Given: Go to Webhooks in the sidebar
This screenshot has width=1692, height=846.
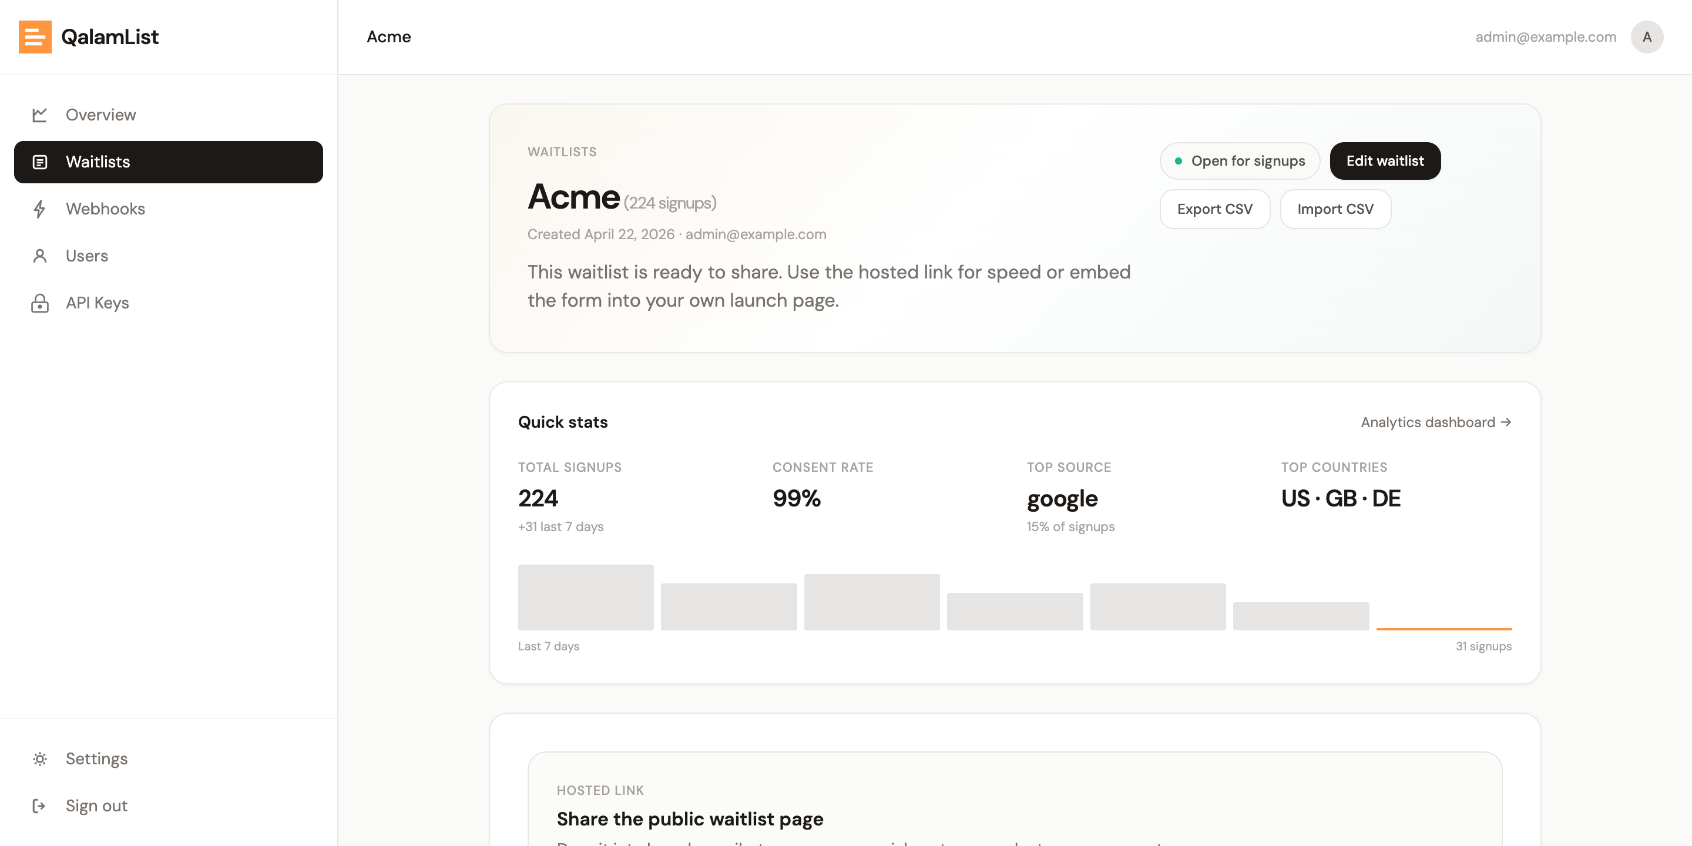Looking at the screenshot, I should coord(168,209).
